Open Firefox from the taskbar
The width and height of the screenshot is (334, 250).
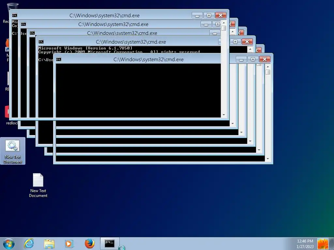click(x=90, y=243)
